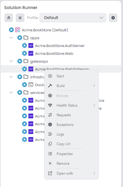Open the Build submenu entry

(x=72, y=86)
